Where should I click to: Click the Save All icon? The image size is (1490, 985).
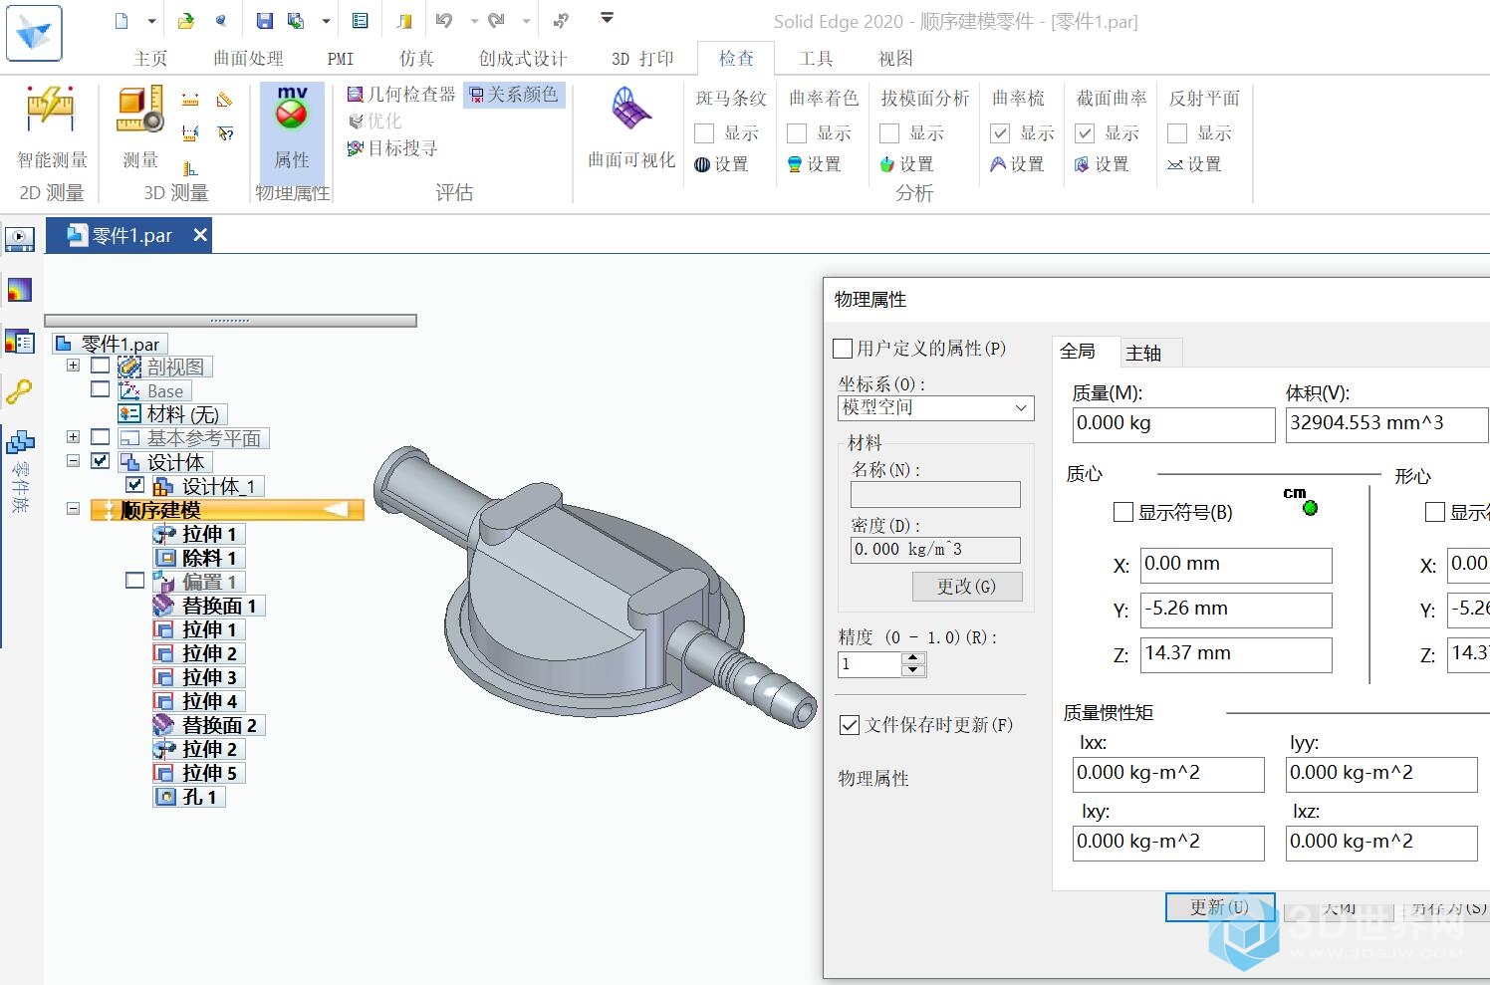296,21
